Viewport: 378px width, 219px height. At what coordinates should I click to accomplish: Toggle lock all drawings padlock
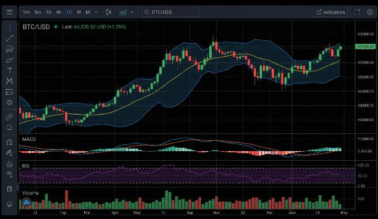[x=9, y=164]
